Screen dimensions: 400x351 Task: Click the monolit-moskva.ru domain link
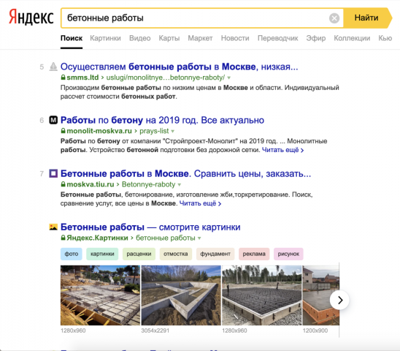point(99,131)
